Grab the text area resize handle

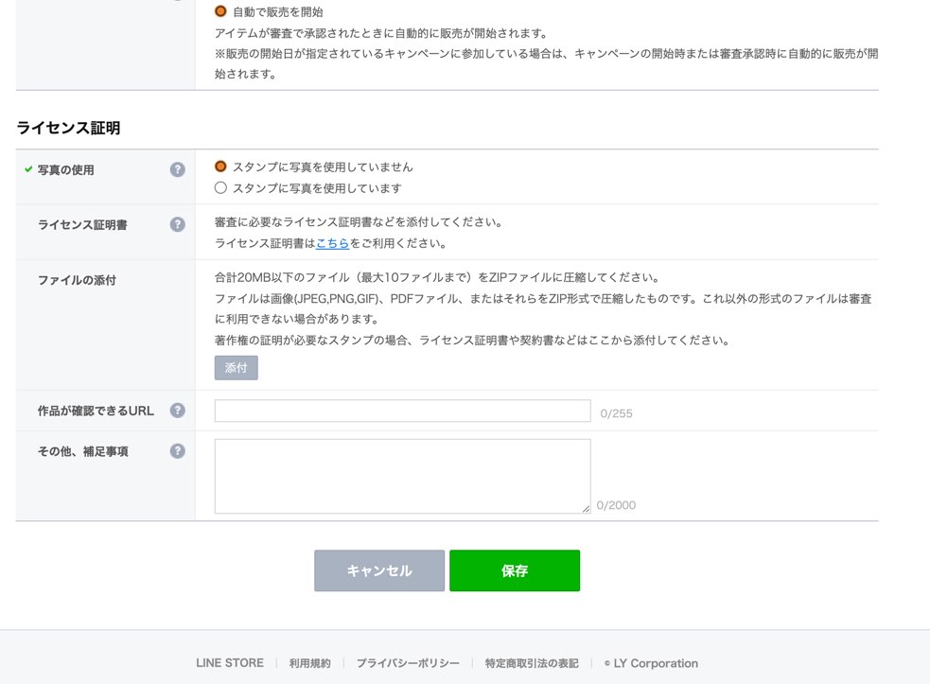pyautogui.click(x=586, y=509)
